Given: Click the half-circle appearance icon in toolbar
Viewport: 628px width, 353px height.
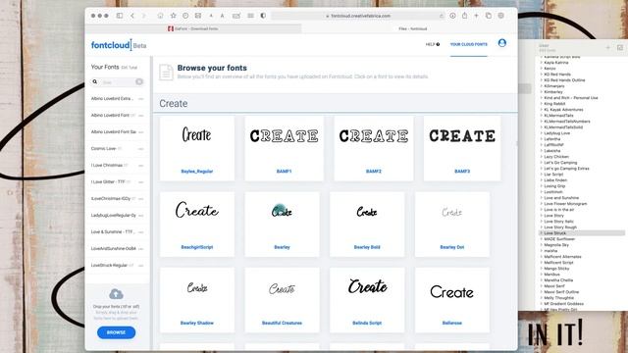Looking at the screenshot, I should pyautogui.click(x=263, y=16).
